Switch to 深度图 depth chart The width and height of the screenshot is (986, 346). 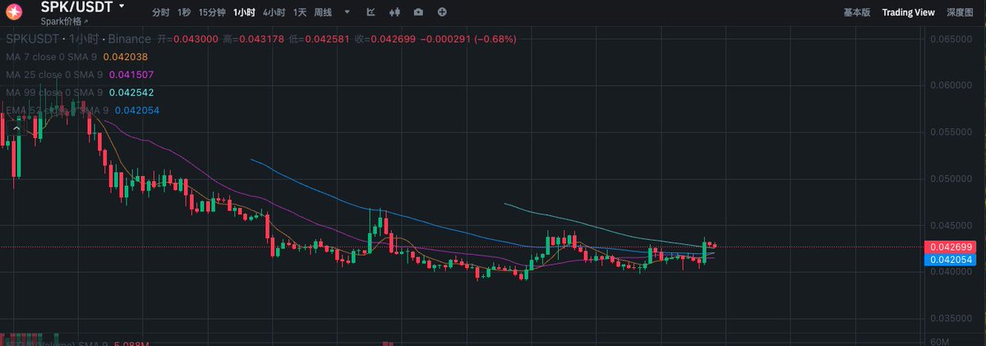click(960, 12)
